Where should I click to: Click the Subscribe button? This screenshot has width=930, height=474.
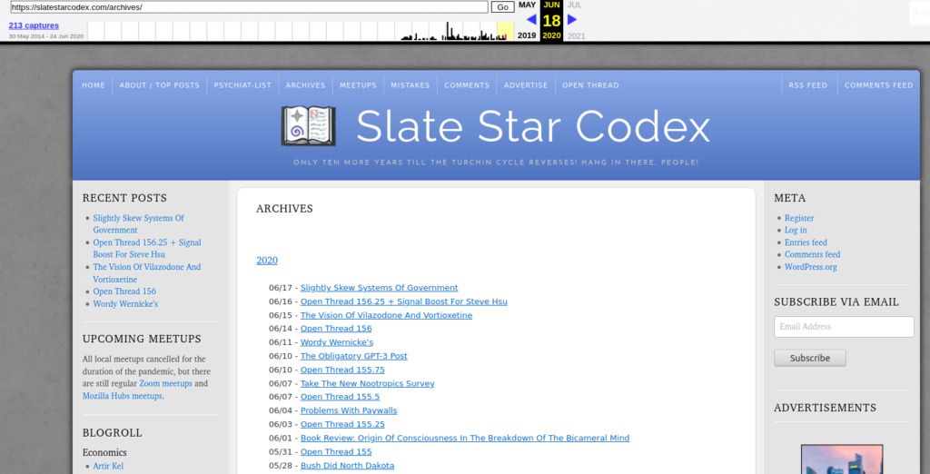(809, 358)
